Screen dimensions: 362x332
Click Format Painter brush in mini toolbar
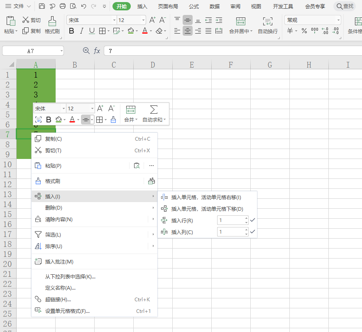(x=113, y=120)
